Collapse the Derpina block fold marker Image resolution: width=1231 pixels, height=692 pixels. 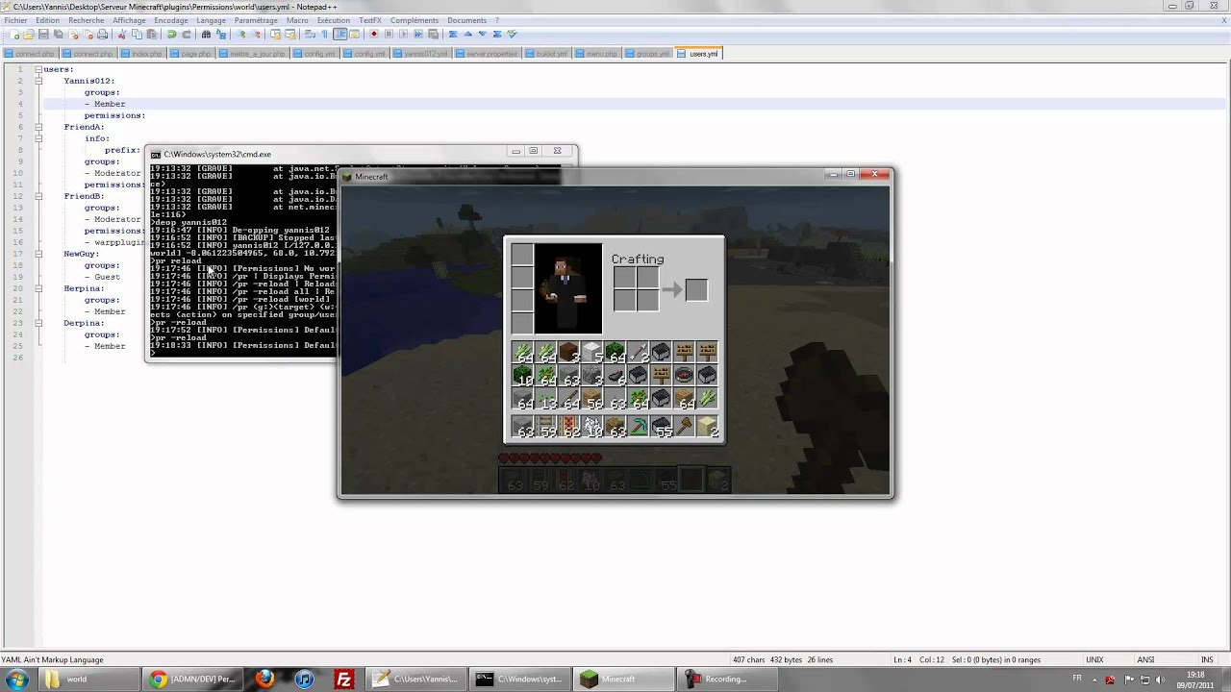[x=39, y=323]
